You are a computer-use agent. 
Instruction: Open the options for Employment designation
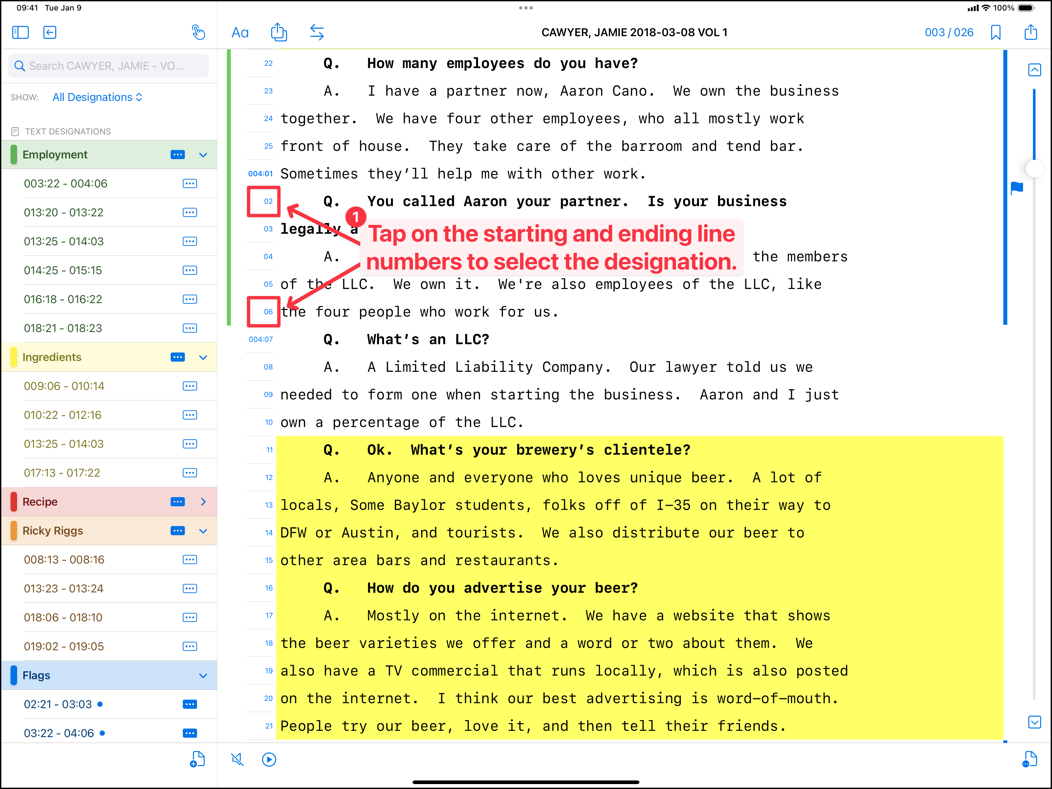tap(178, 155)
